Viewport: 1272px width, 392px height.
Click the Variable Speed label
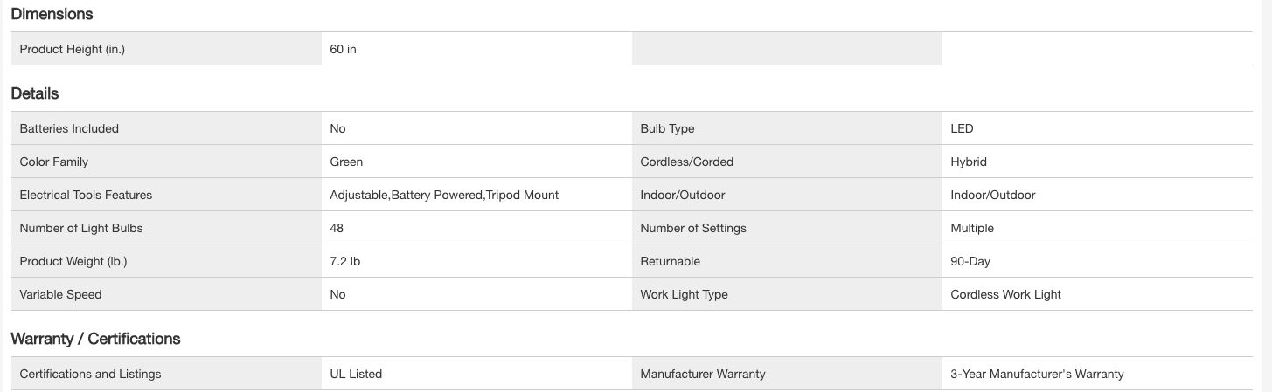60,294
